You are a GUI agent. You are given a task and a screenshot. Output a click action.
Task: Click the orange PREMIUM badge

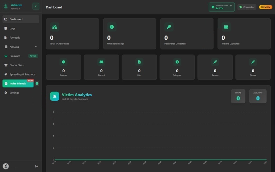(265, 7)
